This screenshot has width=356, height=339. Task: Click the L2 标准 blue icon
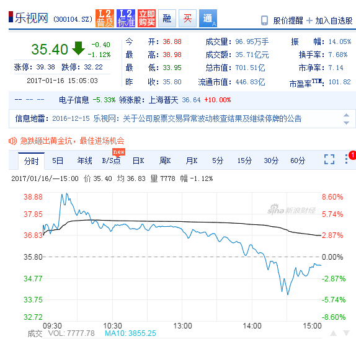(126, 19)
